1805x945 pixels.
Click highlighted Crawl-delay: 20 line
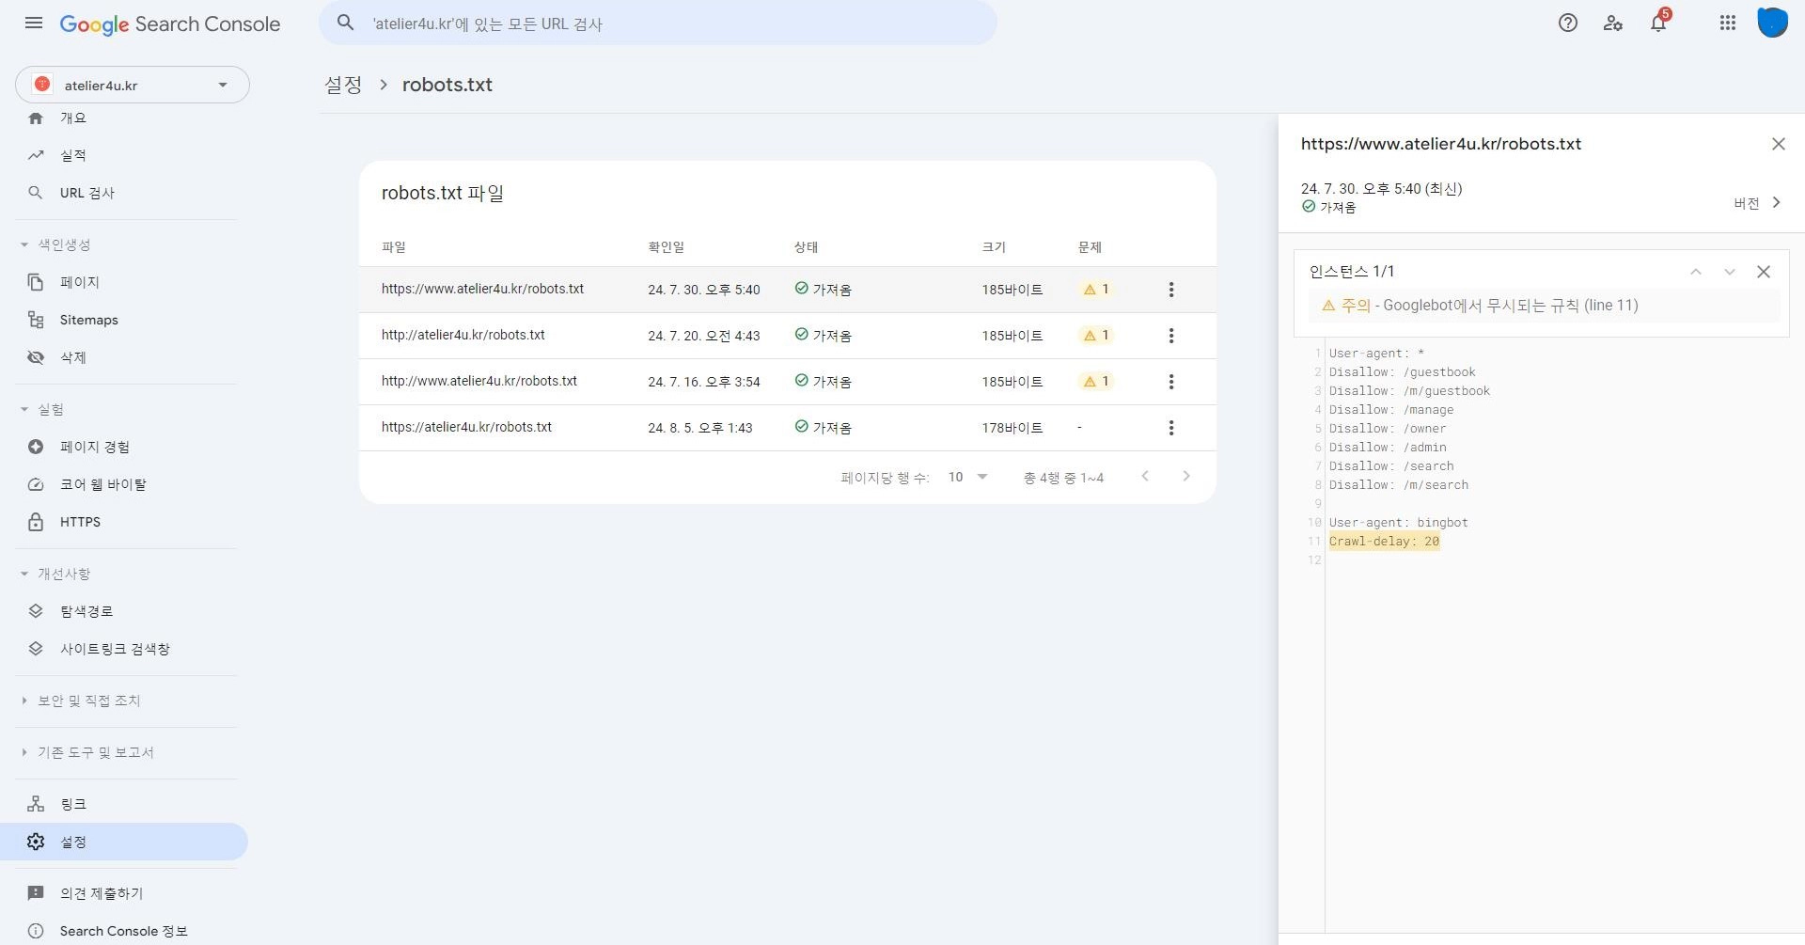pyautogui.click(x=1384, y=542)
